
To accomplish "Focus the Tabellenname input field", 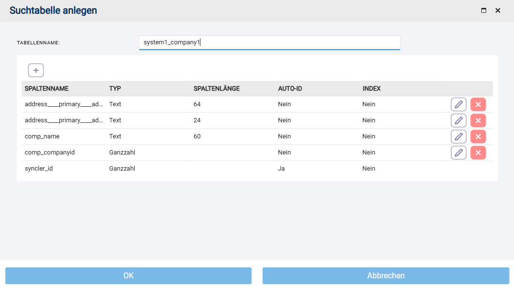I will coord(269,42).
